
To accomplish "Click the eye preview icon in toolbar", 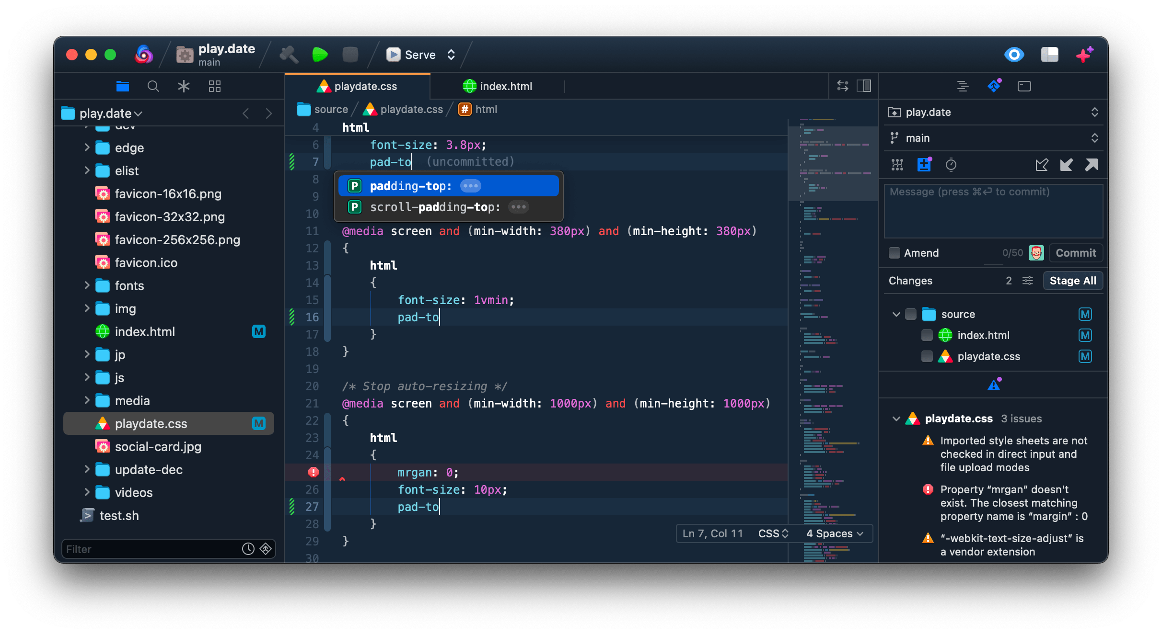I will tap(1014, 55).
